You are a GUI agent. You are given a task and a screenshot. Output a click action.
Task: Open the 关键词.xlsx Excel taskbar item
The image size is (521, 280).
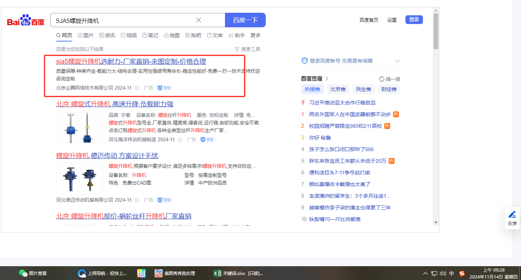[x=238, y=273]
